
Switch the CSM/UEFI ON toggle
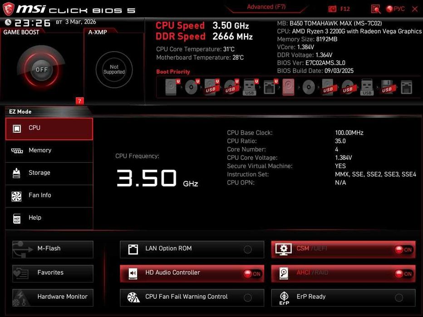point(403,250)
